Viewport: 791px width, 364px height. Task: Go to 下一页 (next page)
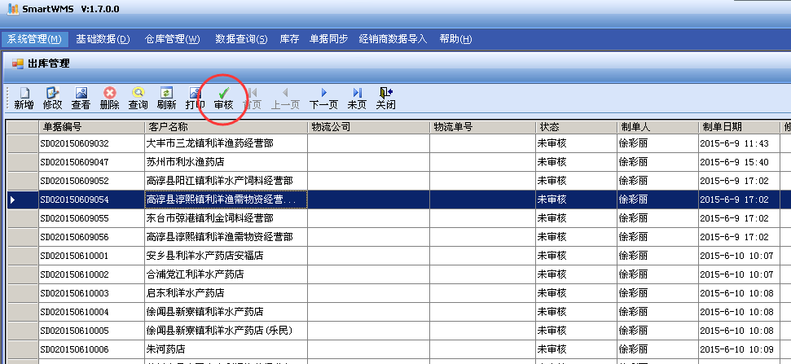[x=323, y=93]
